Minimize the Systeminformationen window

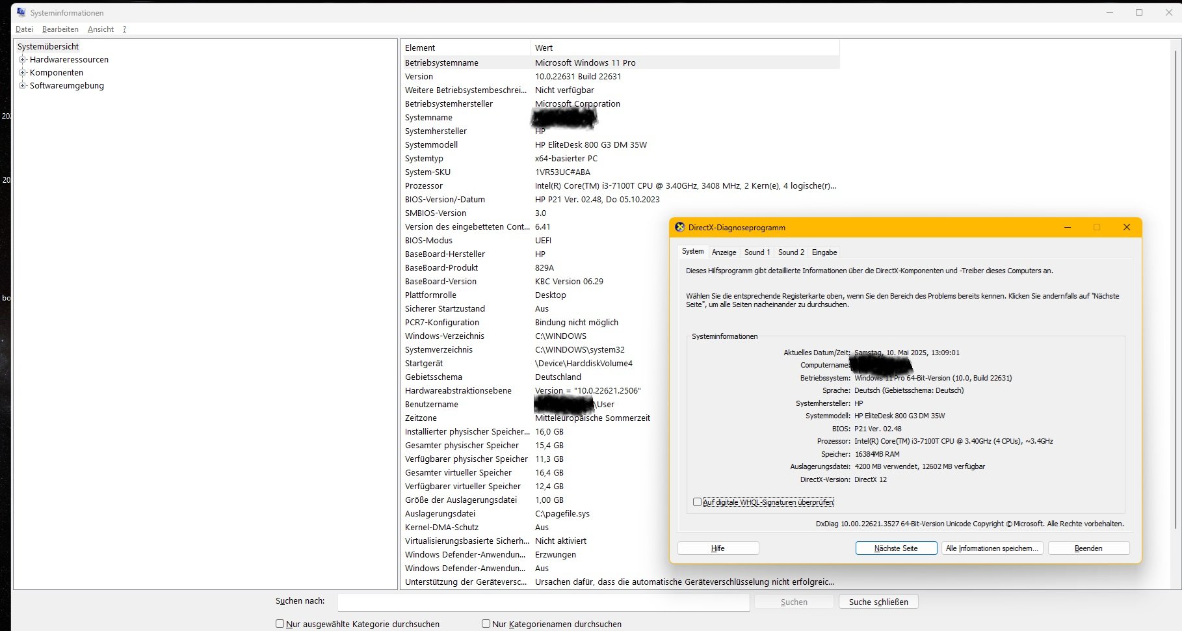1110,12
